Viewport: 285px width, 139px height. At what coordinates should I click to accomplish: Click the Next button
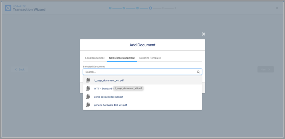[266, 69]
